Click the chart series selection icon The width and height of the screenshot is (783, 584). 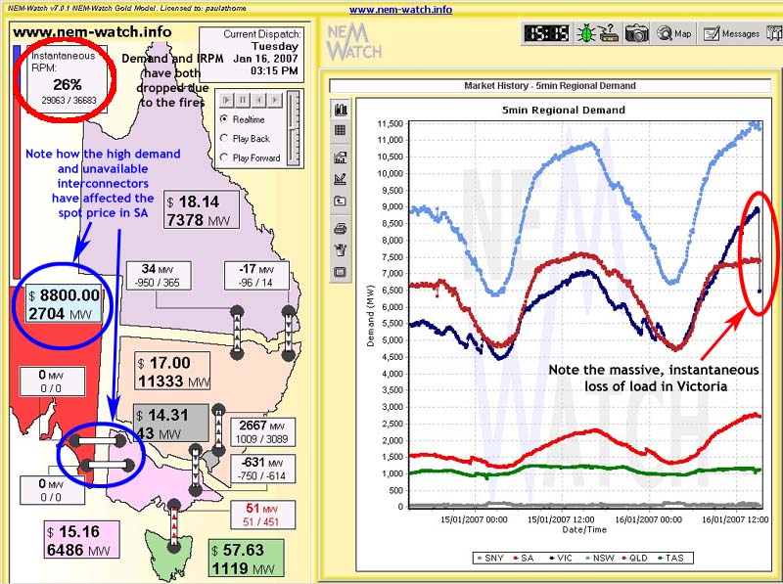tap(341, 157)
